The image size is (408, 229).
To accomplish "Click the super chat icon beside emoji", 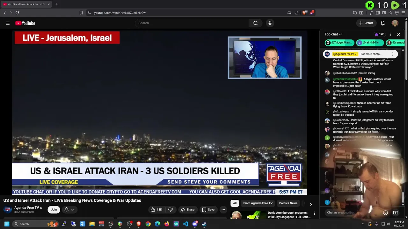I will click(x=396, y=212).
